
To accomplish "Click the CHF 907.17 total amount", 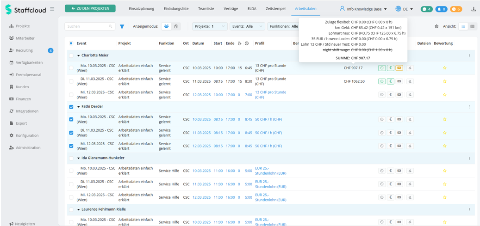I will [353, 68].
